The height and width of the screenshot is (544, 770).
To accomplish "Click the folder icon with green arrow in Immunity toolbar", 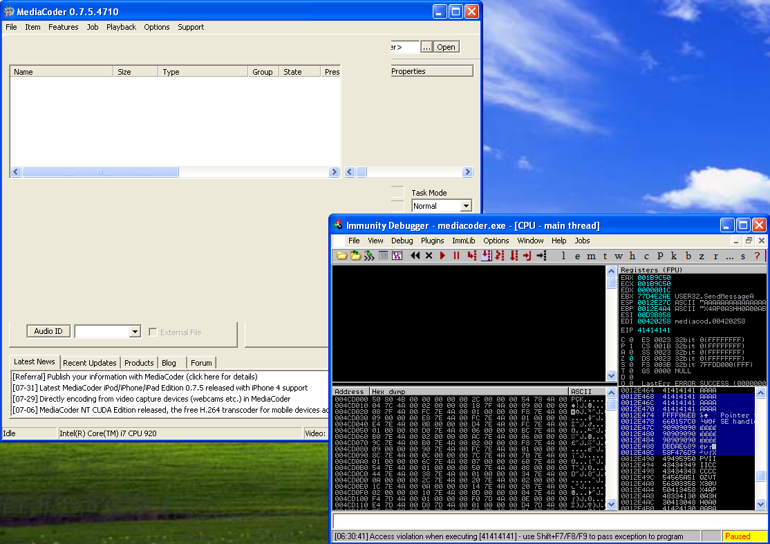I will pos(355,256).
